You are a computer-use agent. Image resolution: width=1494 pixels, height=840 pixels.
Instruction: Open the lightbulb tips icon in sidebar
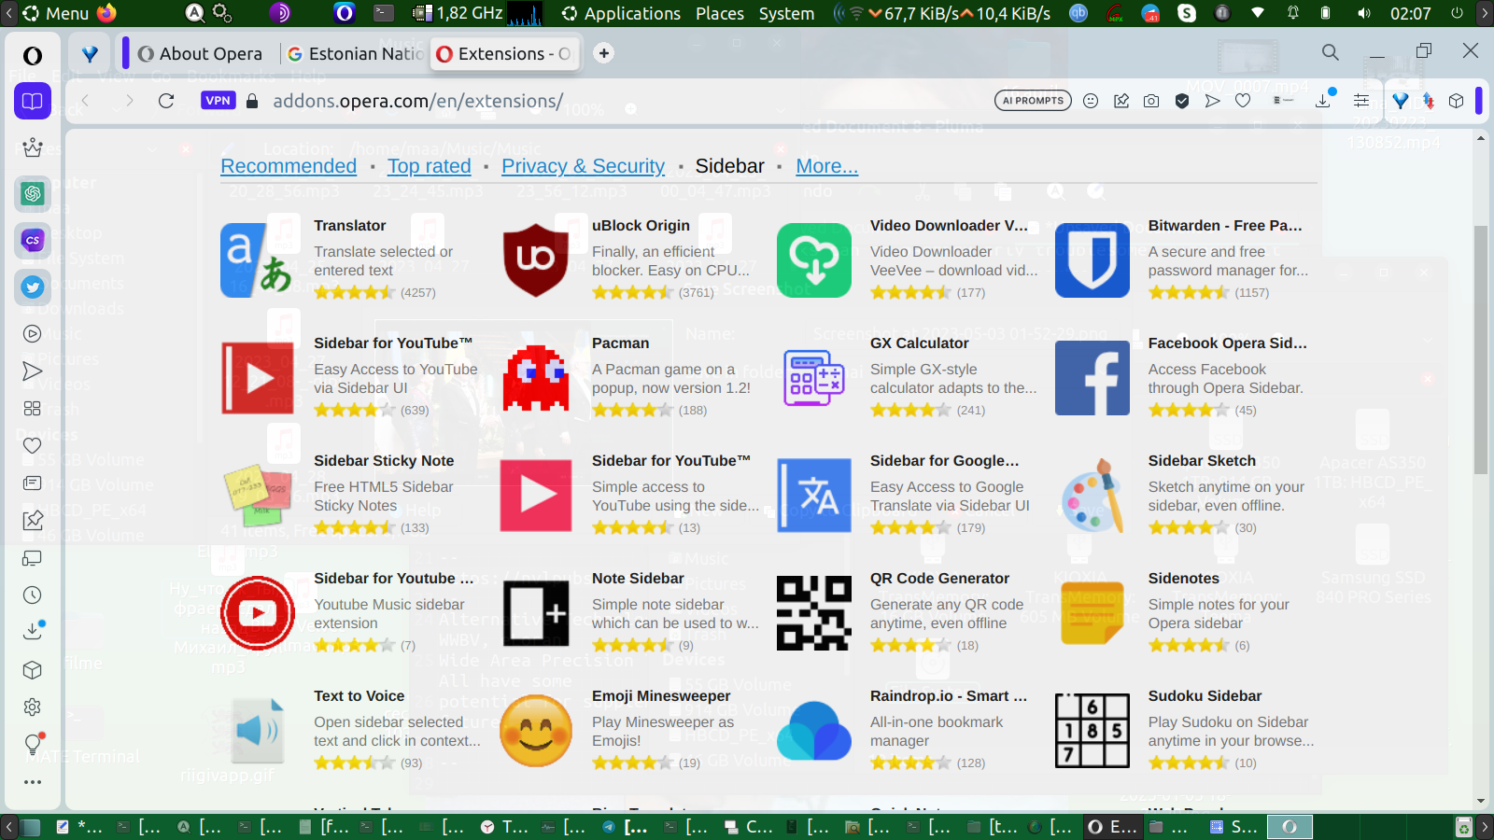(x=33, y=744)
